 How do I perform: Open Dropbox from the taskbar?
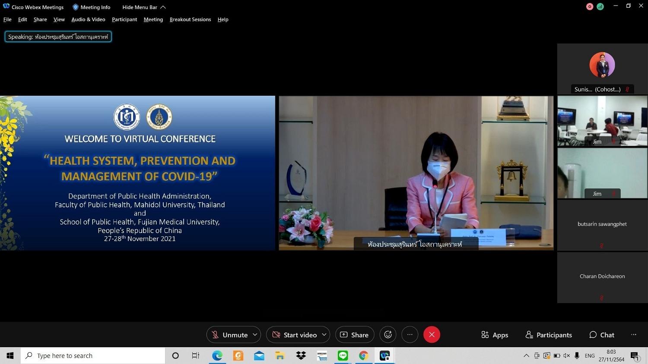[x=301, y=356]
